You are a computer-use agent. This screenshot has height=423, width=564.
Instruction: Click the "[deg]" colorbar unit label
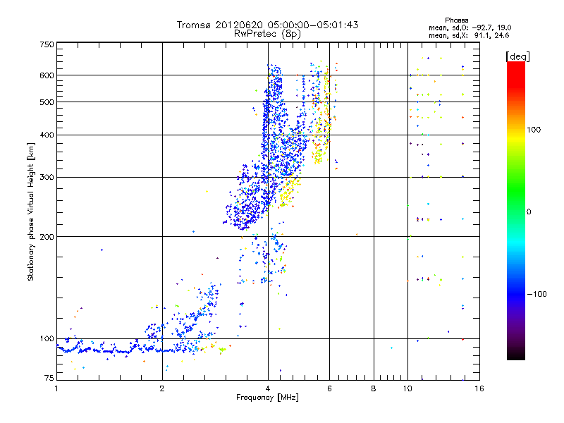pos(517,56)
